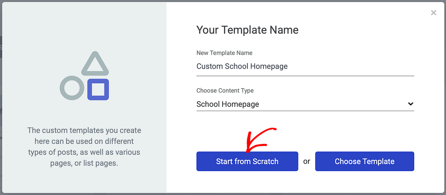This screenshot has width=446, height=195.
Task: Close the template dialog with the X
Action: click(x=433, y=13)
